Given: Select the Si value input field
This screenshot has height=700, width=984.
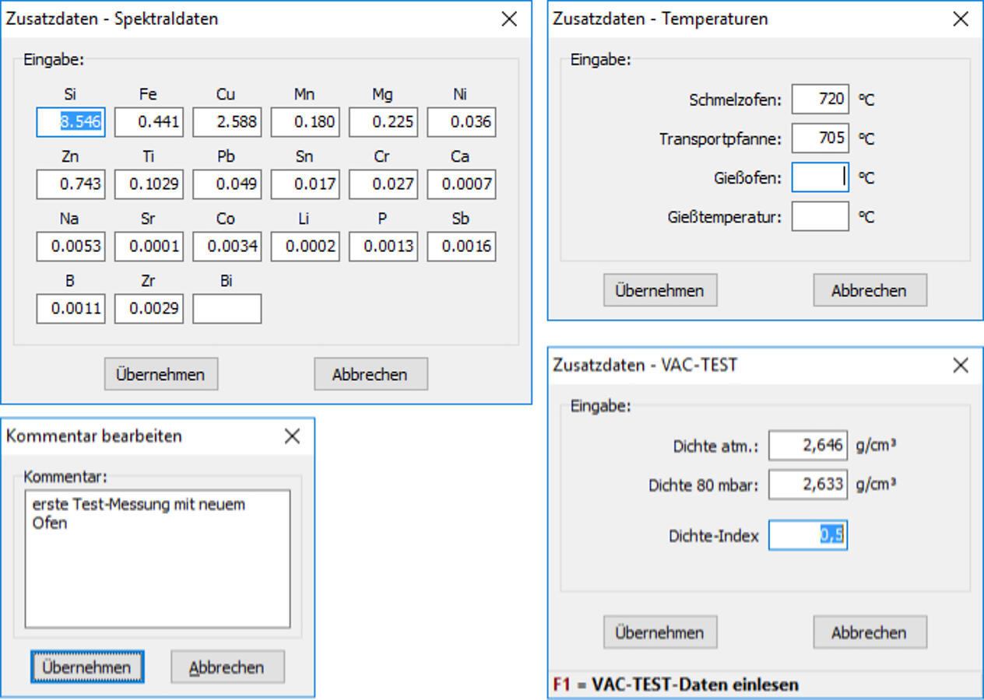Looking at the screenshot, I should click(71, 122).
